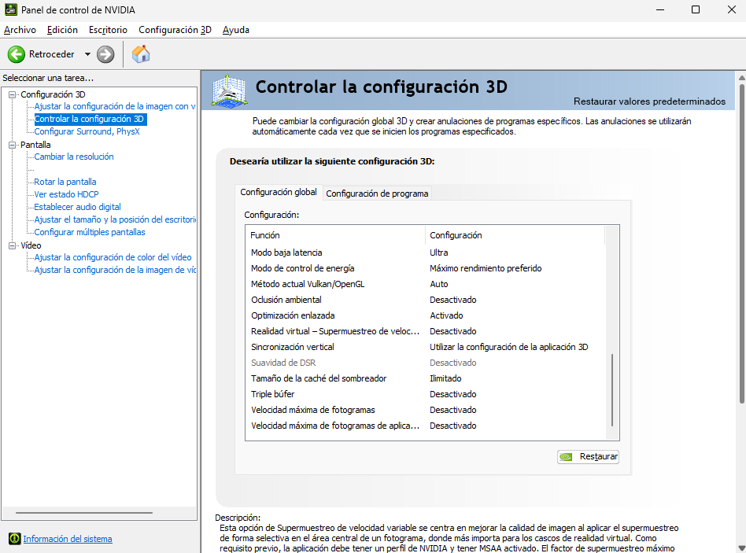Viewport: 746px width, 553px height.
Task: Click Restaurar valores predeterminados link
Action: (649, 101)
